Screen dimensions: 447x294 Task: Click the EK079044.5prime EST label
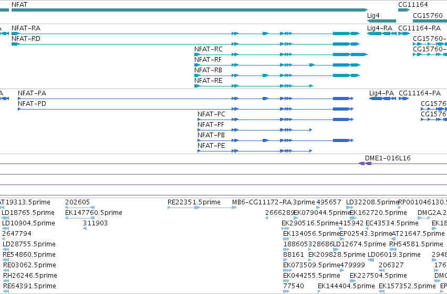point(322,213)
